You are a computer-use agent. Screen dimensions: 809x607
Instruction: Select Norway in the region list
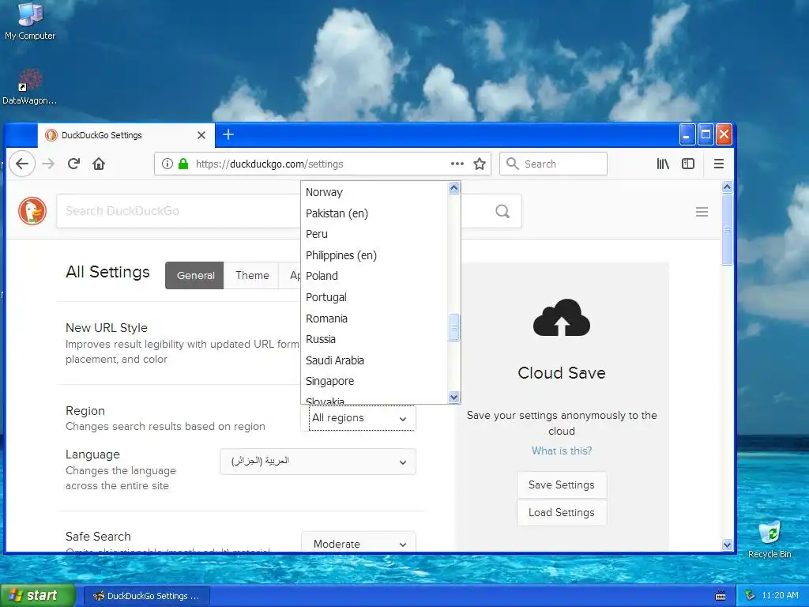[x=374, y=192]
